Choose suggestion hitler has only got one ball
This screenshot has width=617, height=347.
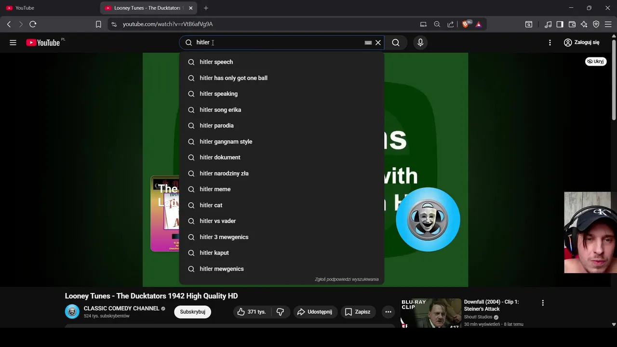coord(282,78)
